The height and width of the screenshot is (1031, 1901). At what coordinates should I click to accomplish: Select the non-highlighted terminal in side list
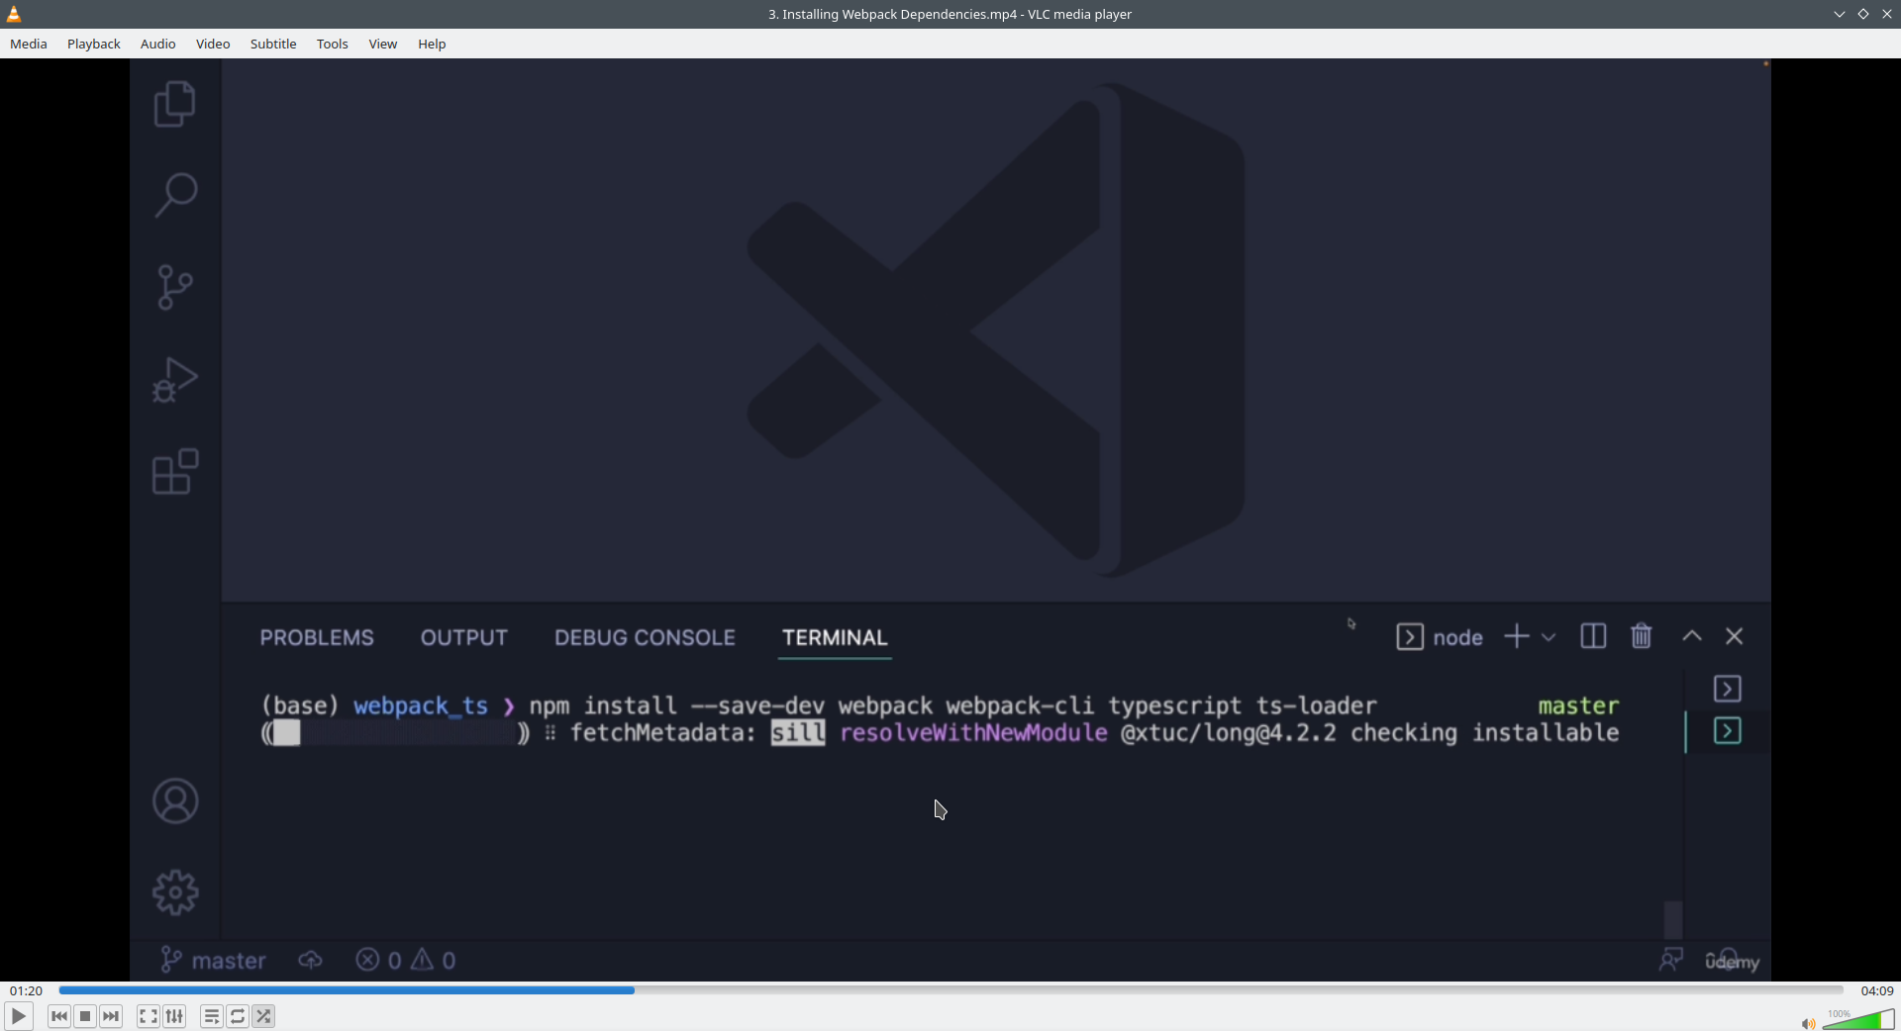click(1728, 689)
